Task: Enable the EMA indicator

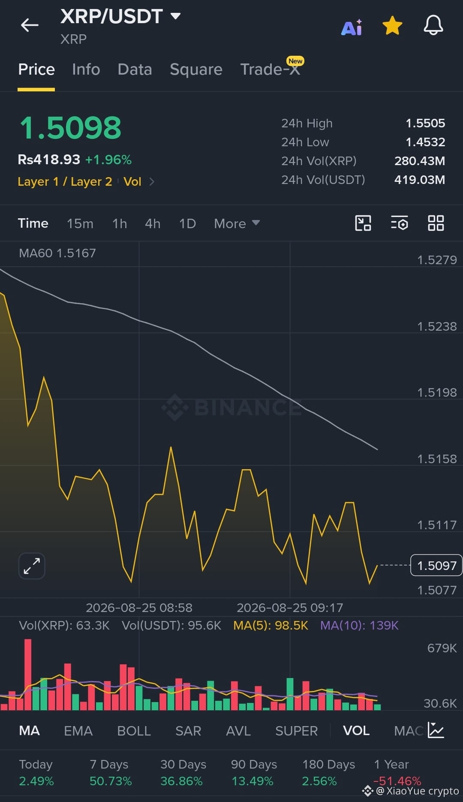Action: click(78, 730)
